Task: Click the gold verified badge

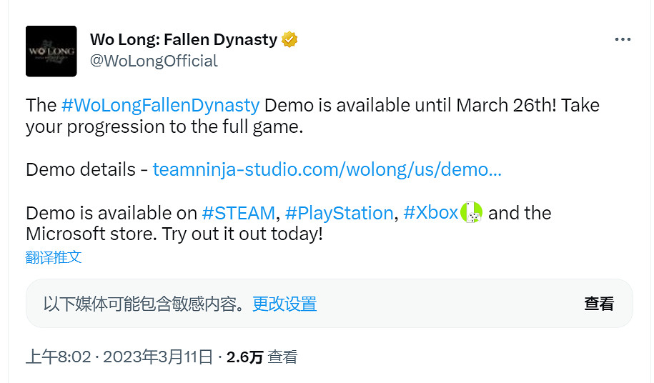Action: (289, 40)
